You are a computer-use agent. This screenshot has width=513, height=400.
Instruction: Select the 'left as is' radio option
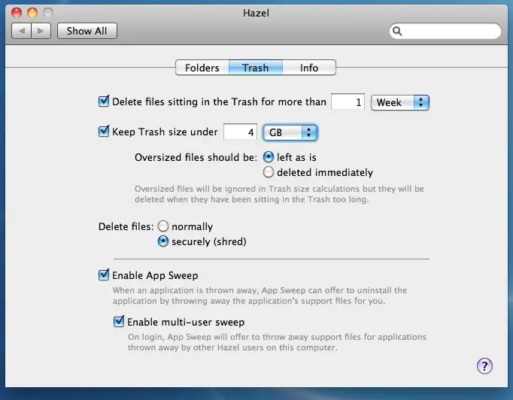tap(269, 157)
